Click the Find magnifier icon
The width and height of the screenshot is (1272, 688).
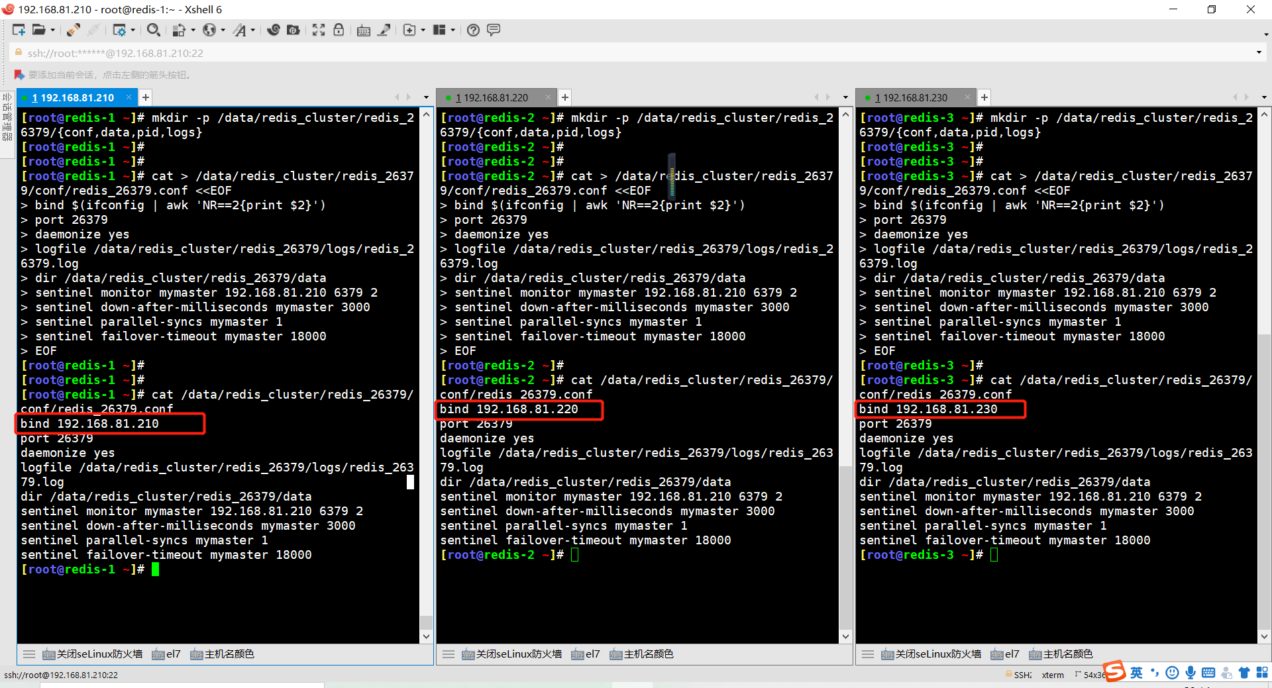pyautogui.click(x=153, y=30)
